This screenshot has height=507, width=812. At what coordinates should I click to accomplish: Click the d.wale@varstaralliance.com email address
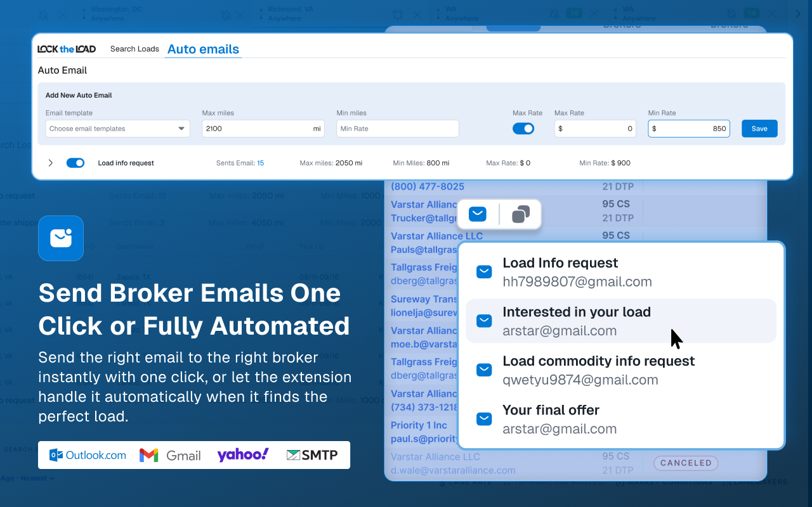pos(453,470)
